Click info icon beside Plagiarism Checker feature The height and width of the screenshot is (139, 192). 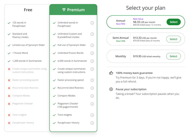pyautogui.click(x=92, y=104)
